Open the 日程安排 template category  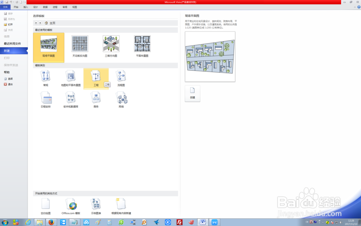coord(45,100)
